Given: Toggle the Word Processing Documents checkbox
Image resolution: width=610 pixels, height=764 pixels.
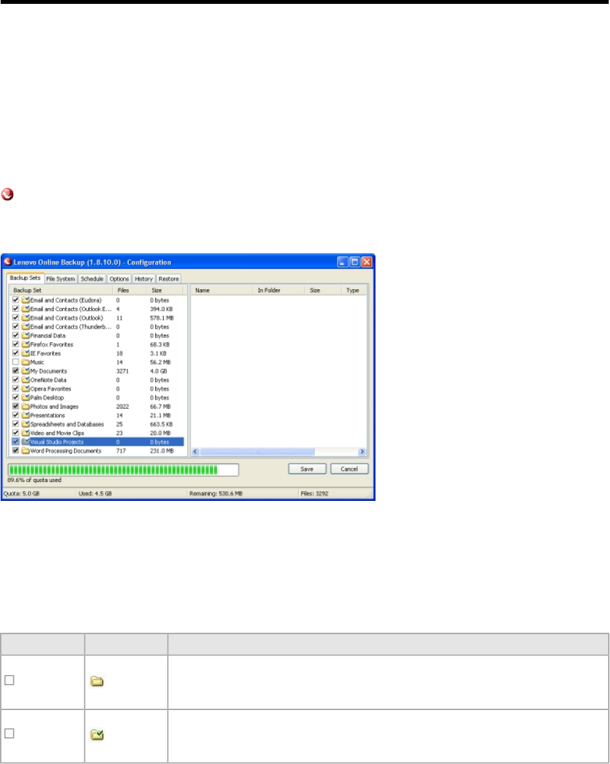Looking at the screenshot, I should click(16, 450).
